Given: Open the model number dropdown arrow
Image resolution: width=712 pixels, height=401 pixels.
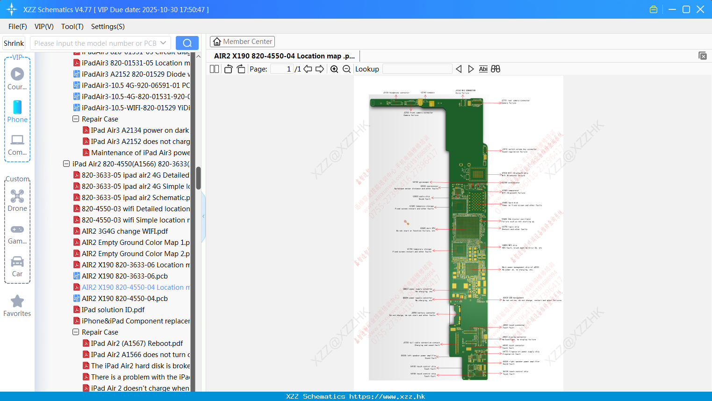Looking at the screenshot, I should pyautogui.click(x=163, y=43).
